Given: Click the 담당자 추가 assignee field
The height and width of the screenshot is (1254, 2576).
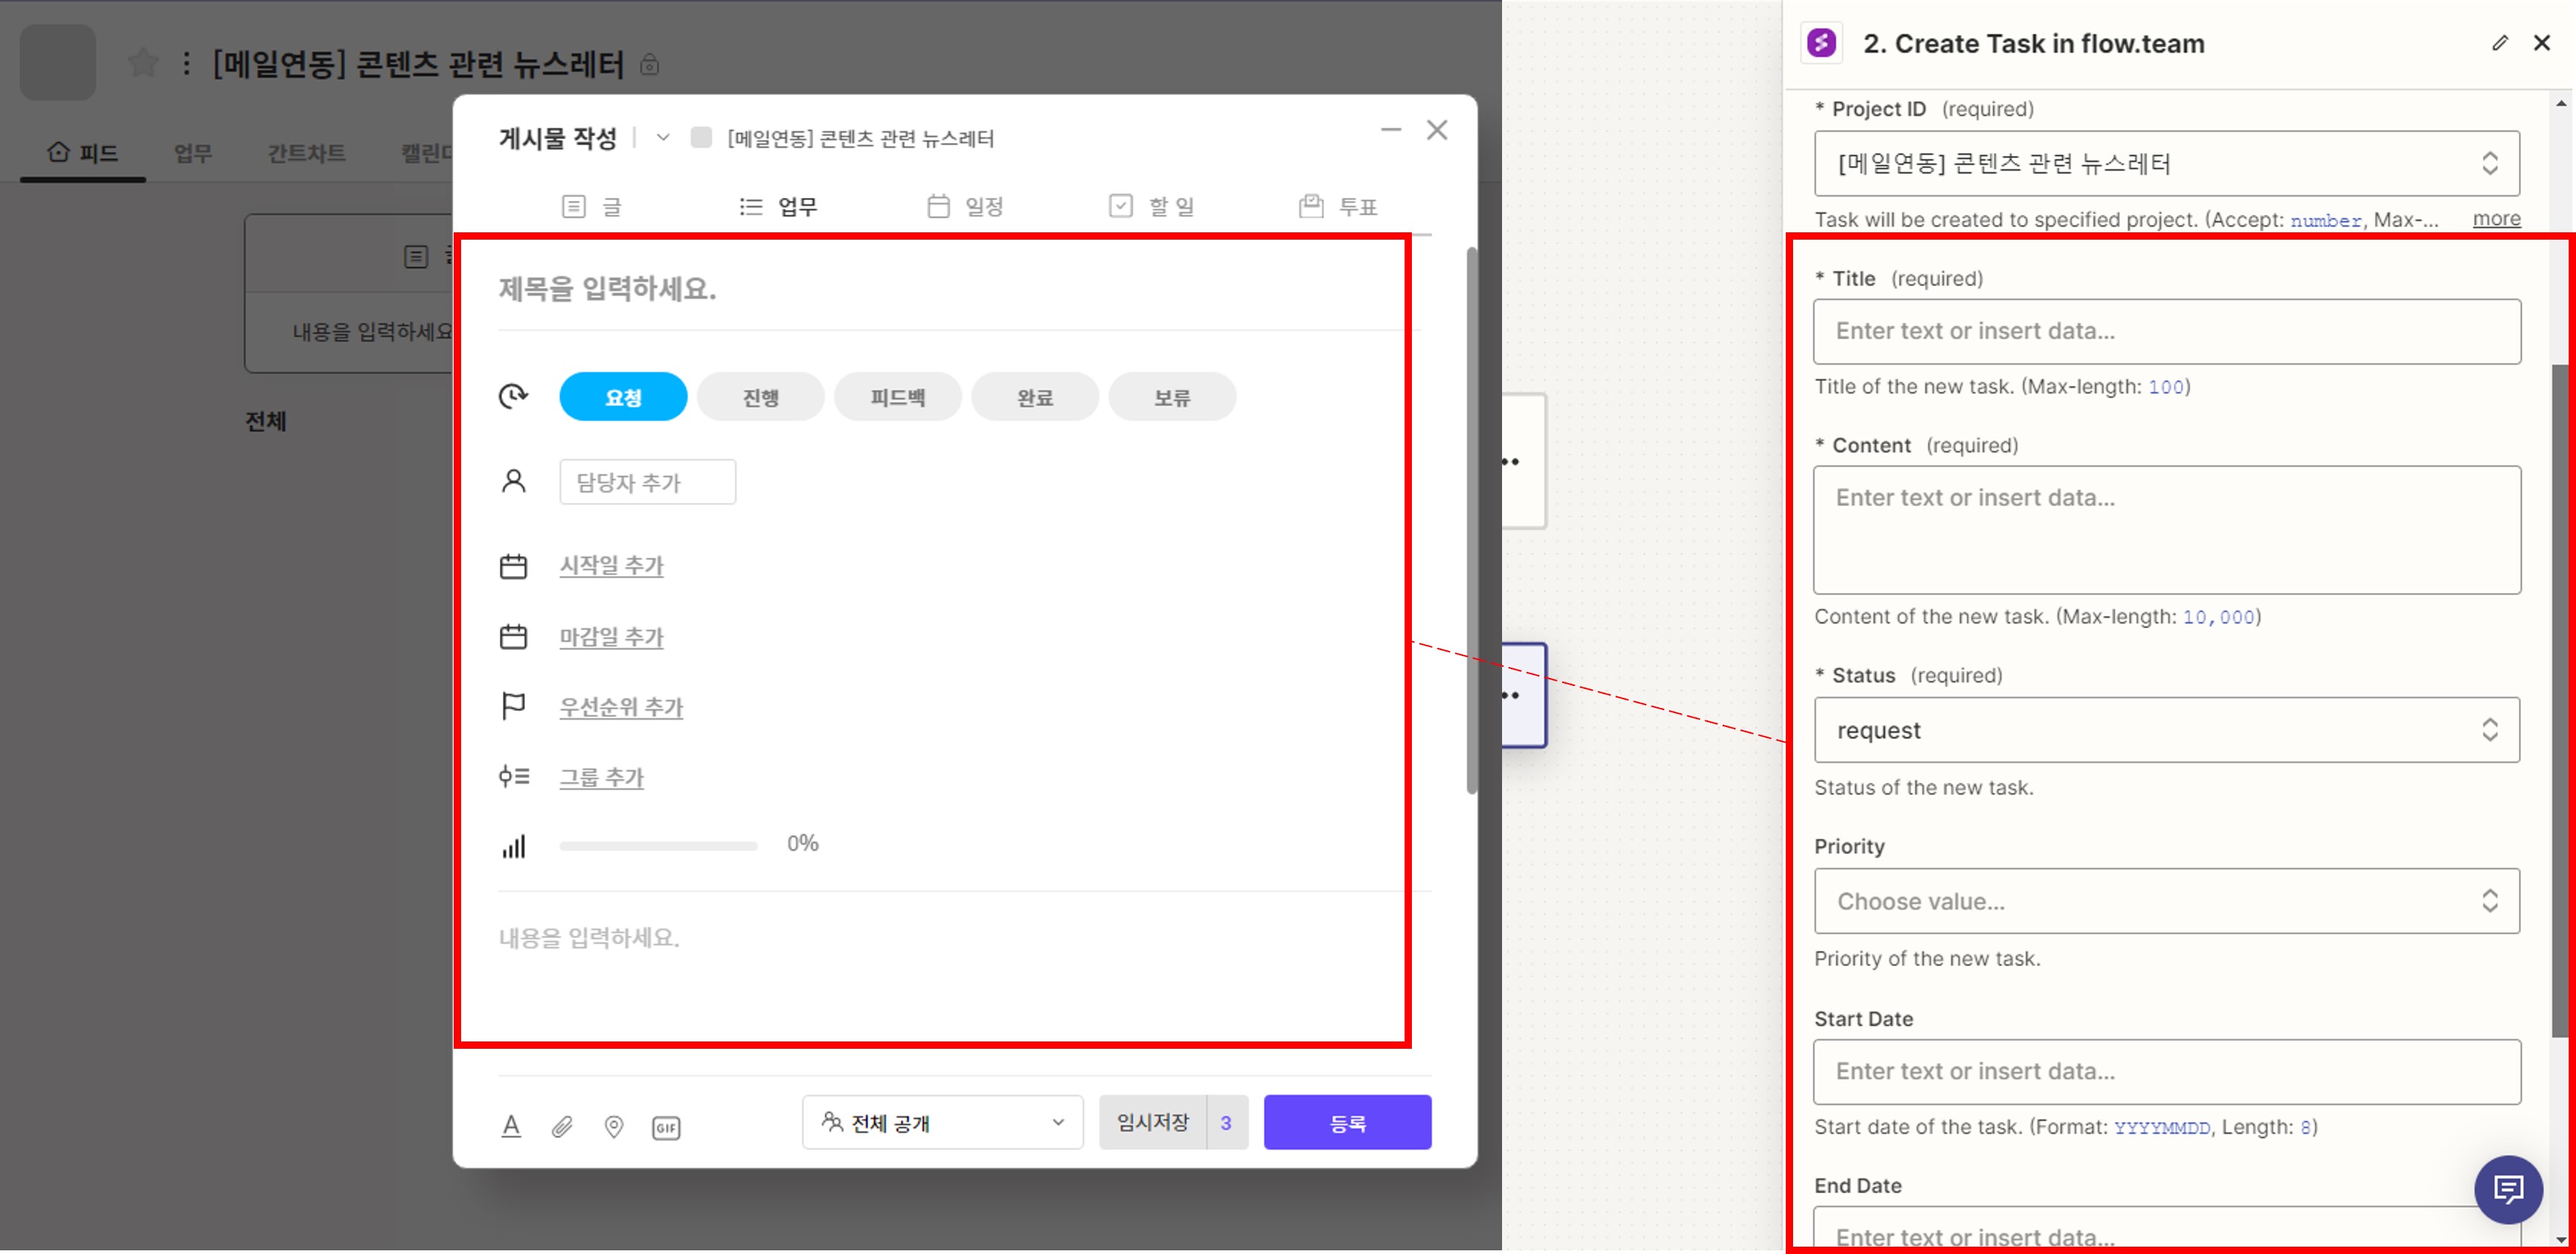Looking at the screenshot, I should click(647, 482).
